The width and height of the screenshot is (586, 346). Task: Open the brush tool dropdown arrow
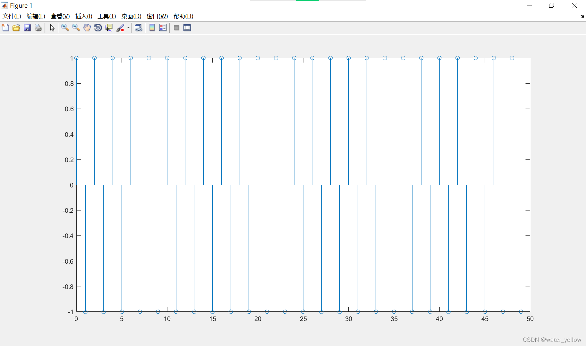click(128, 28)
